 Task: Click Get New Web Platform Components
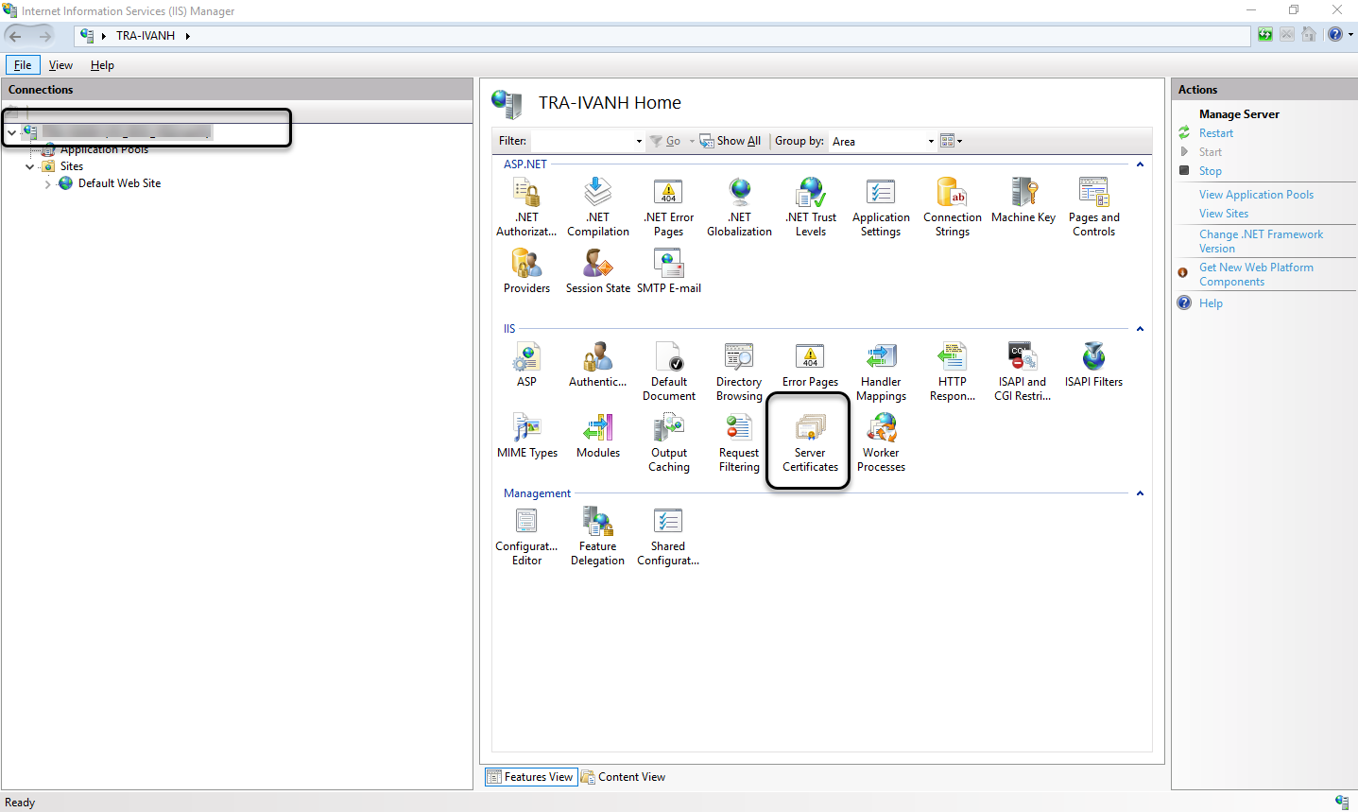point(1256,274)
